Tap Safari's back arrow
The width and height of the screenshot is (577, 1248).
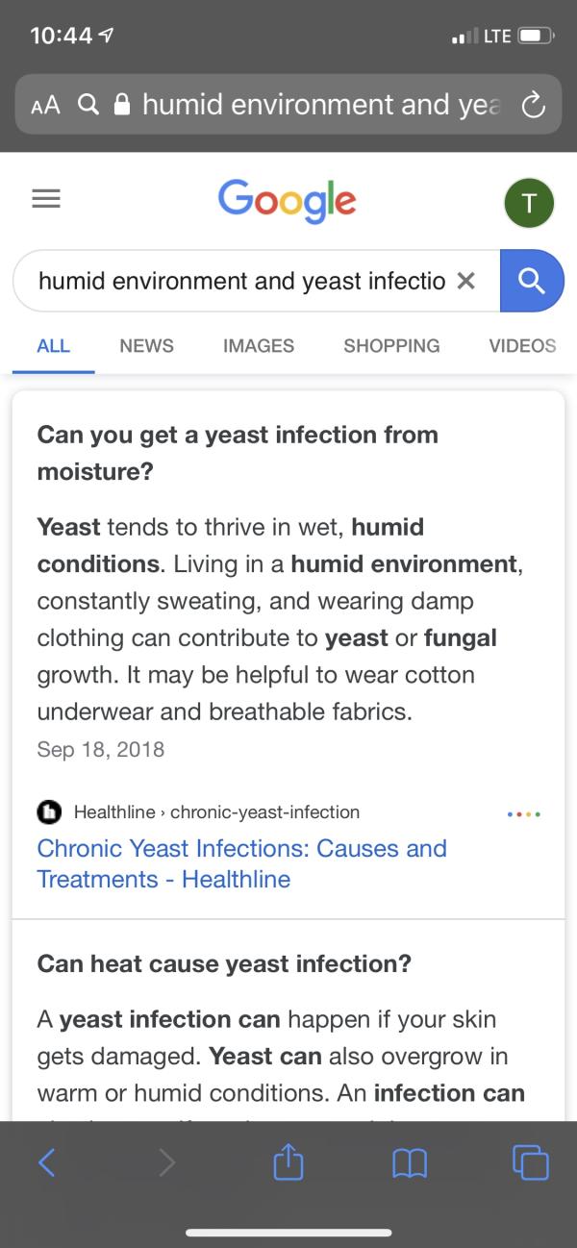(46, 1162)
